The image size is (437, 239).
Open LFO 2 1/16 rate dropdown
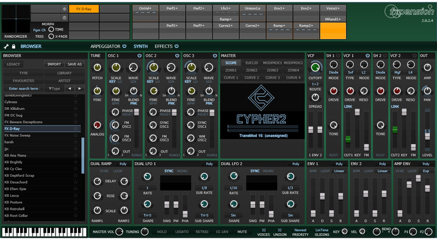click(234, 188)
